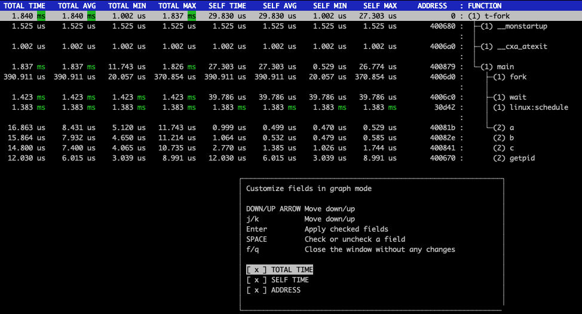Image resolution: width=582 pixels, height=314 pixels.
Task: Click the 'DOWN/UP ARROW' help entry
Action: 273,209
